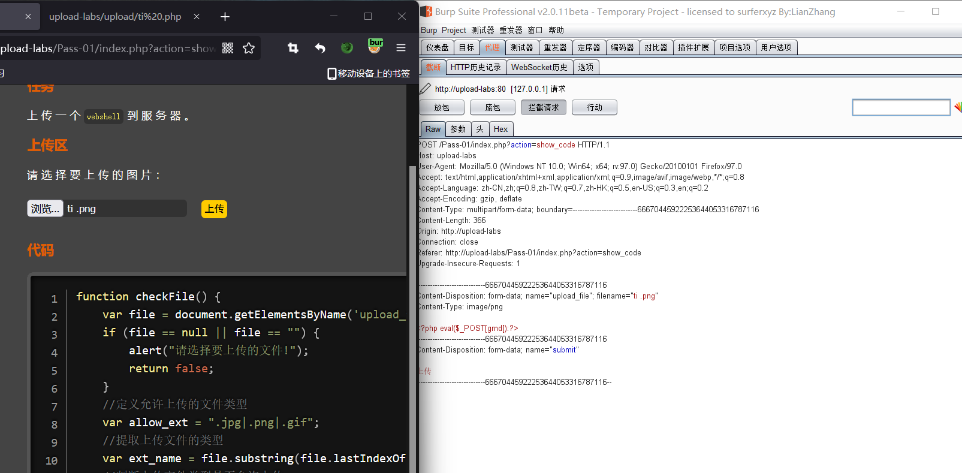Image resolution: width=962 pixels, height=473 pixels.
Task: Maximize the Burp Suite window
Action: (935, 11)
